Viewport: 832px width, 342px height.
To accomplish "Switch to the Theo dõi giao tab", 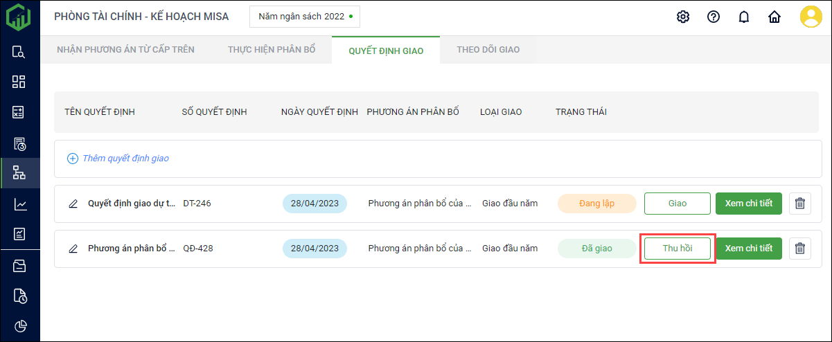I will pyautogui.click(x=488, y=50).
